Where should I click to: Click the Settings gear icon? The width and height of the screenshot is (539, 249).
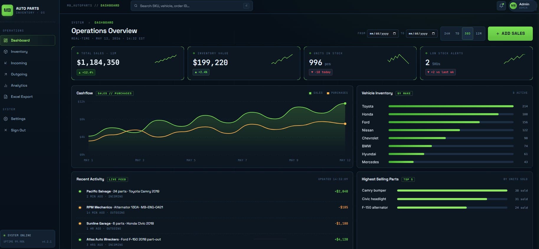point(6,119)
